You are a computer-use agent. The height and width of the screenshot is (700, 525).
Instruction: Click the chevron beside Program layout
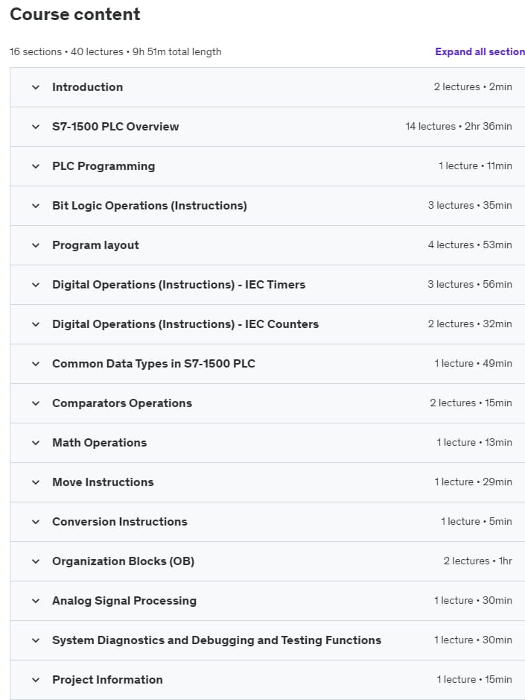click(x=36, y=245)
